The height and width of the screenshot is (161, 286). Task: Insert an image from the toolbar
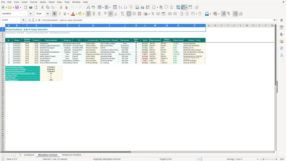pos(137,7)
